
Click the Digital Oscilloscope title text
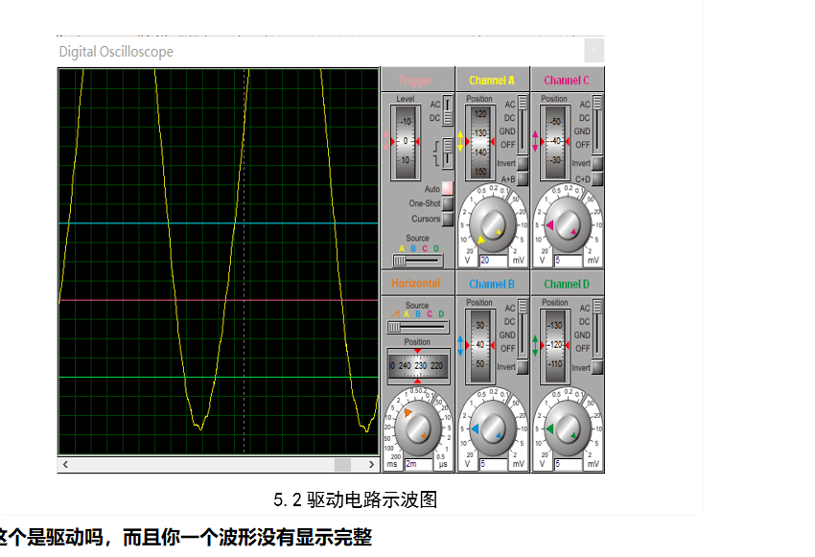116,52
